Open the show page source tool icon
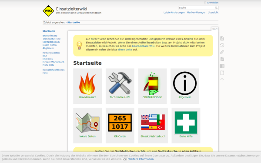This screenshot has height=163, width=261. (x=222, y=38)
